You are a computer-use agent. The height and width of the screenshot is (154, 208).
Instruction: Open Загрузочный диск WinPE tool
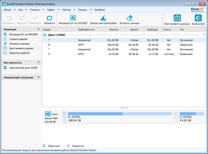23,68
